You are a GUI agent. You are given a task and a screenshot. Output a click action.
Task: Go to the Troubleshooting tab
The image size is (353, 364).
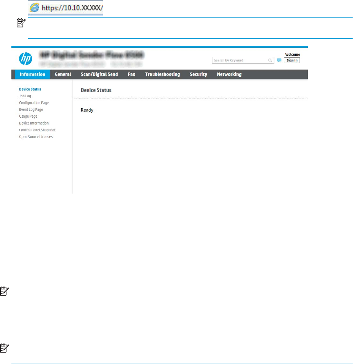point(162,74)
